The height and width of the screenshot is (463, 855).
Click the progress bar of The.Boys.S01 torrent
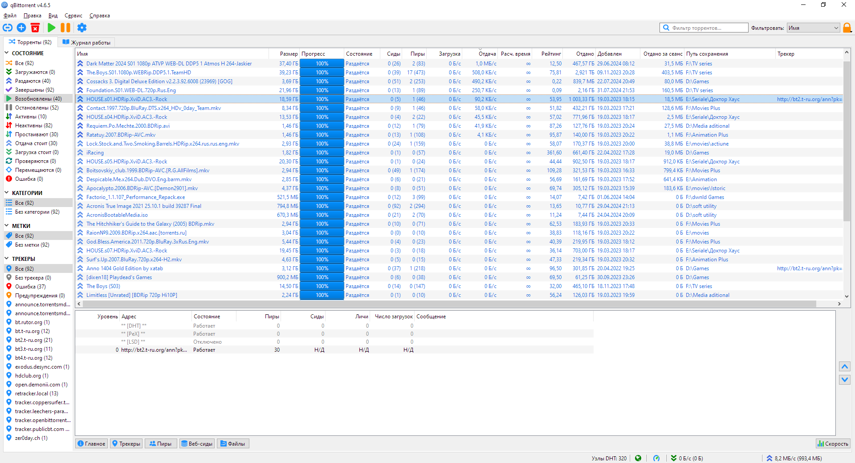[x=322, y=73]
